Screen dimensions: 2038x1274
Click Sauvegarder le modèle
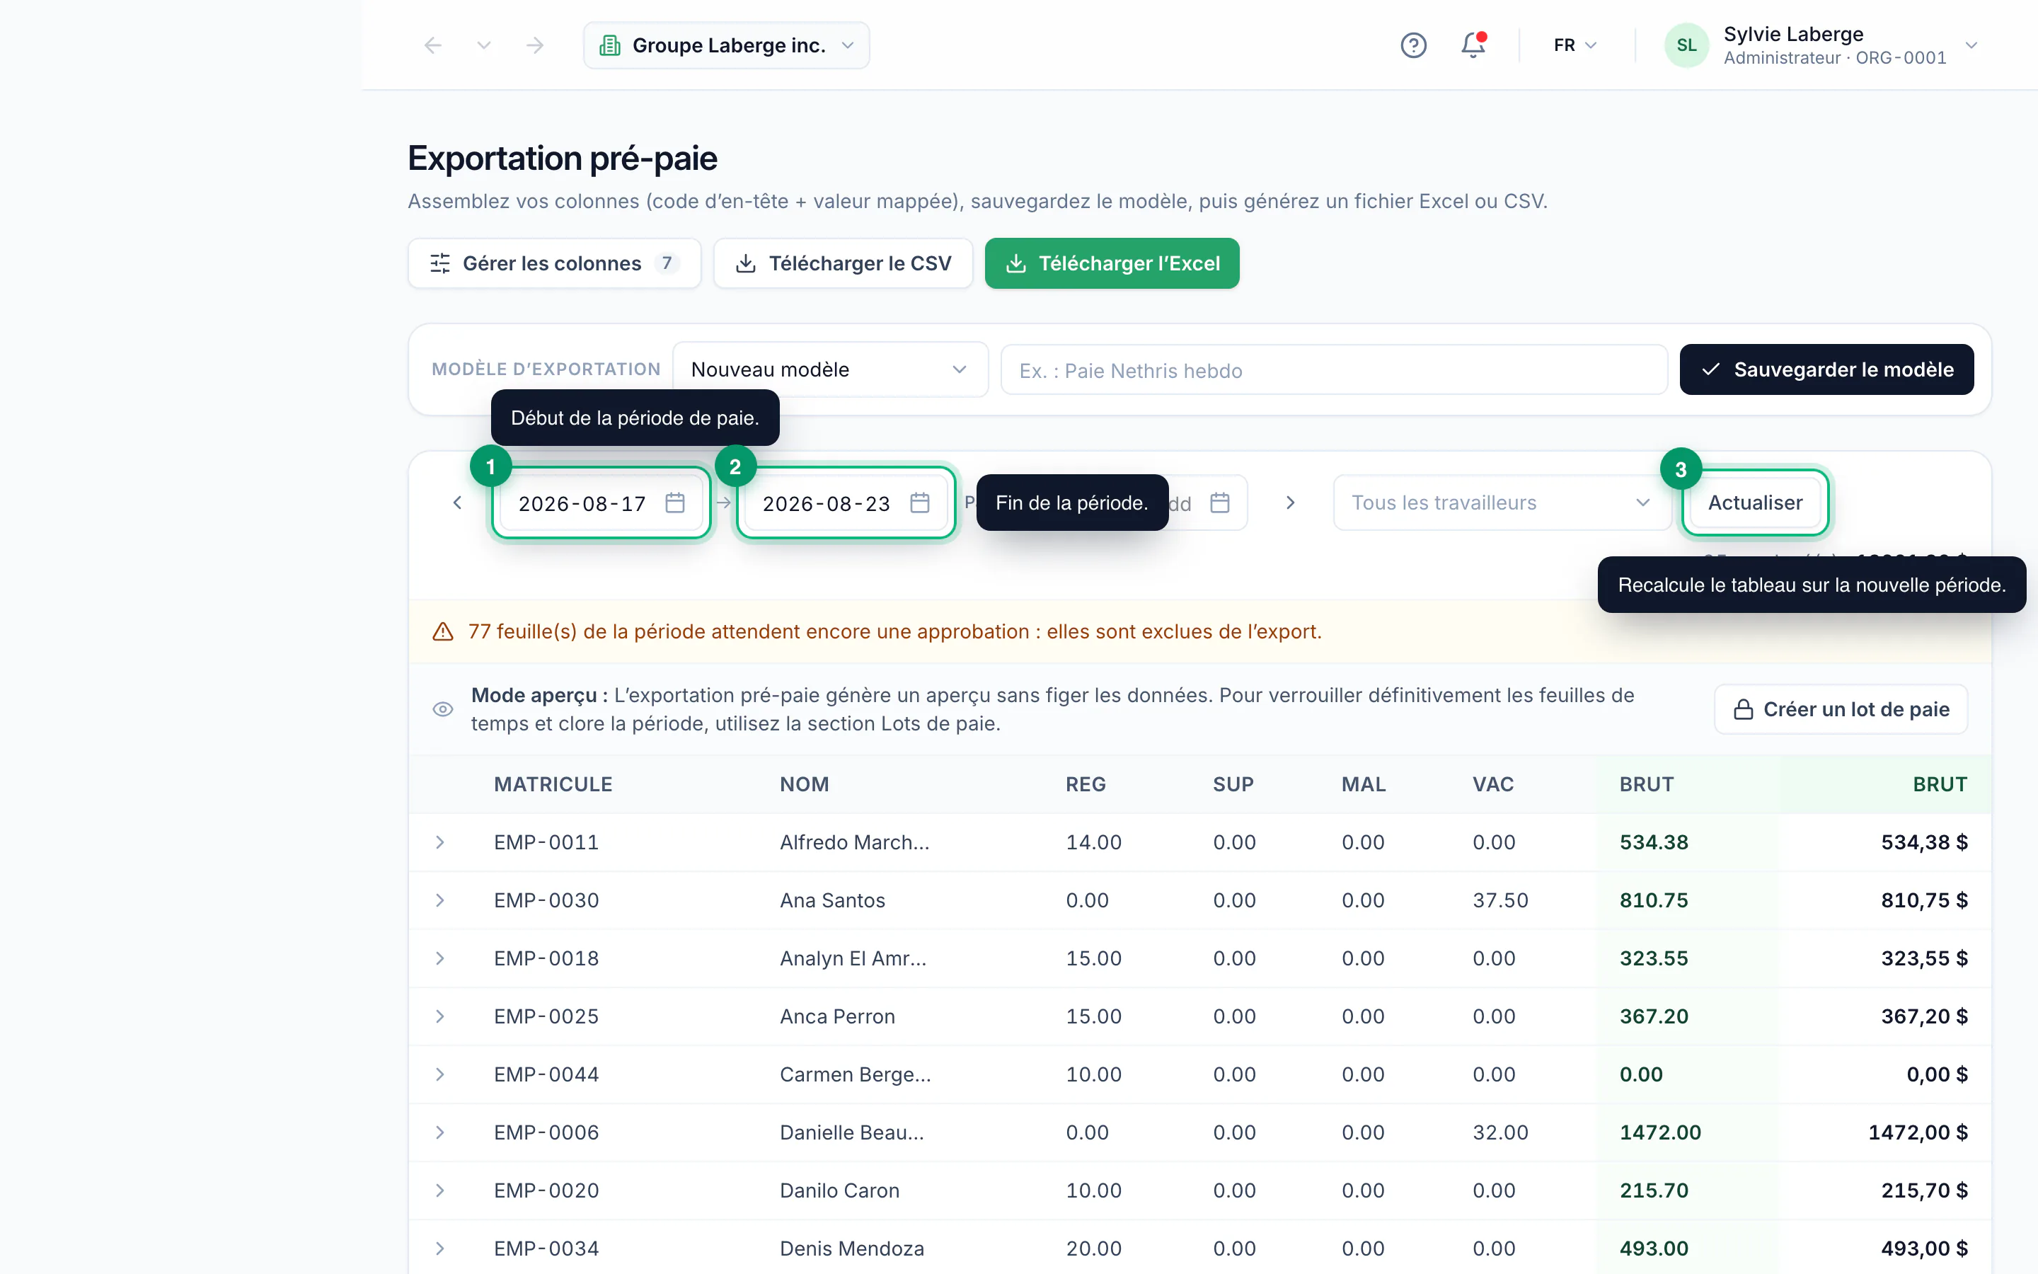point(1826,369)
